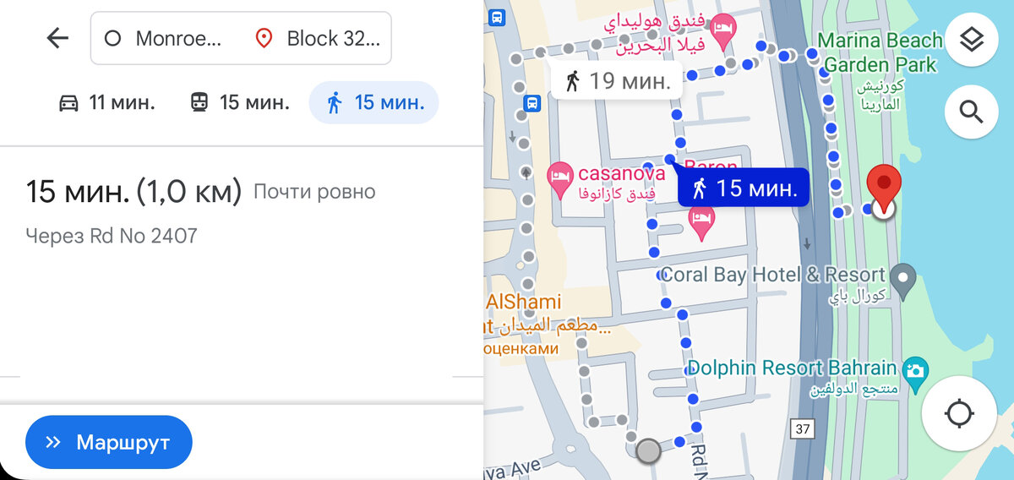Viewport: 1014px width, 480px height.
Task: Tap the pink hotel marker near فيلا البحرين
Action: click(722, 30)
